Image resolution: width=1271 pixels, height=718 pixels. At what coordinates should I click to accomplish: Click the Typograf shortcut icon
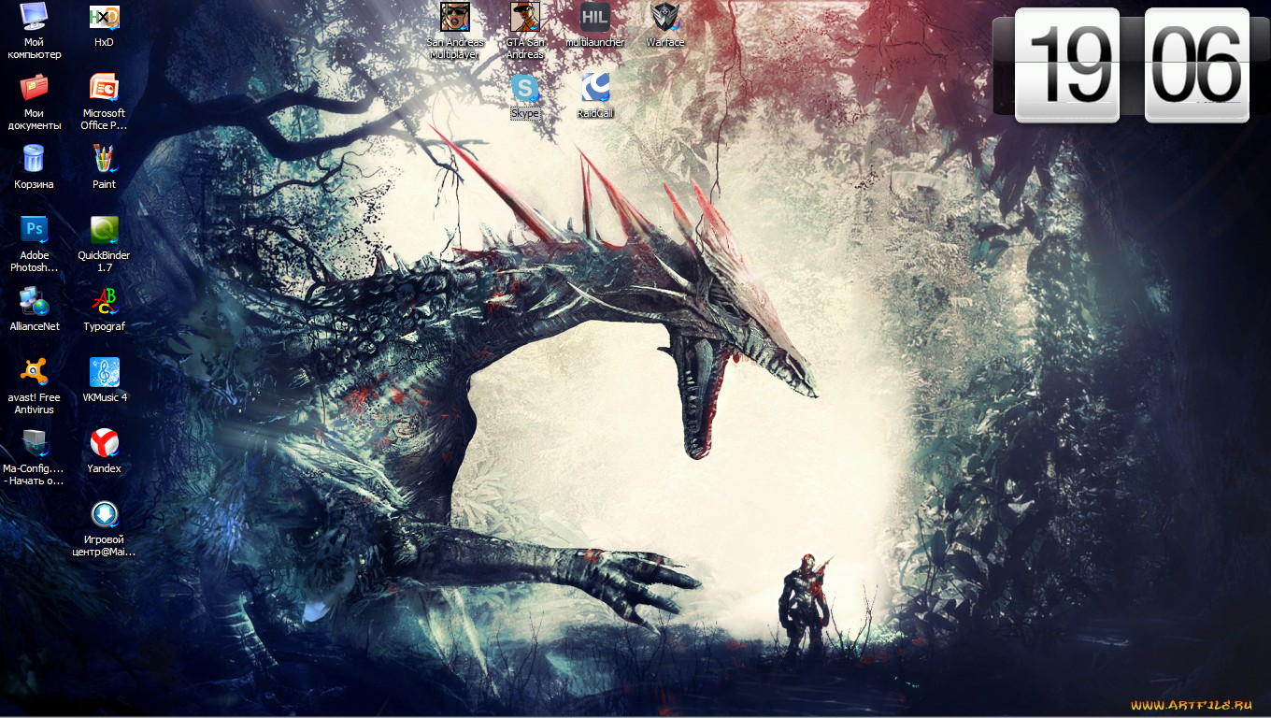(x=104, y=301)
